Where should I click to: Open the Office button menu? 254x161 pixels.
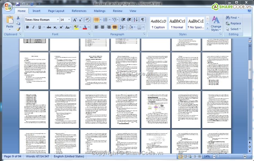pos(7,7)
